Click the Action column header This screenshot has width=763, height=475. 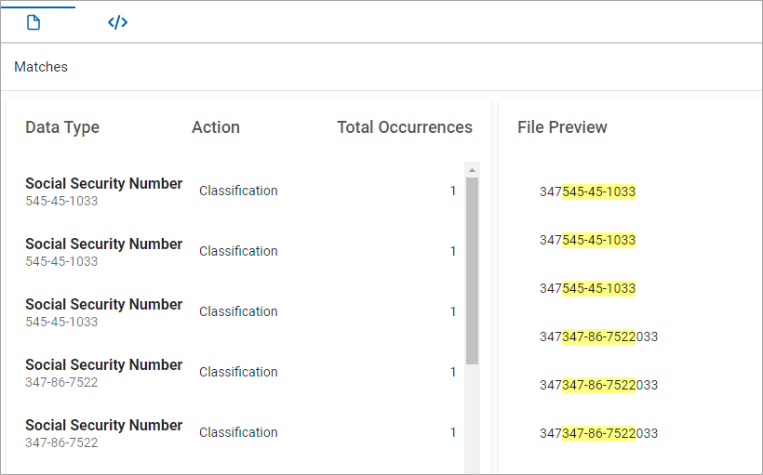click(x=216, y=127)
